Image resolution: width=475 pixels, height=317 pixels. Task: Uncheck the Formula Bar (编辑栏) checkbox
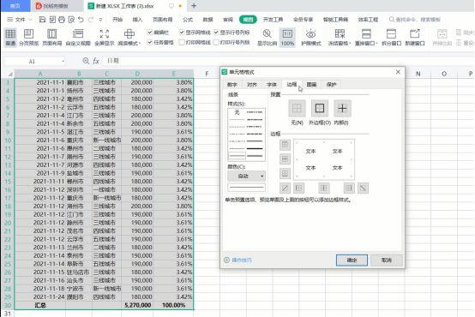[x=150, y=32]
